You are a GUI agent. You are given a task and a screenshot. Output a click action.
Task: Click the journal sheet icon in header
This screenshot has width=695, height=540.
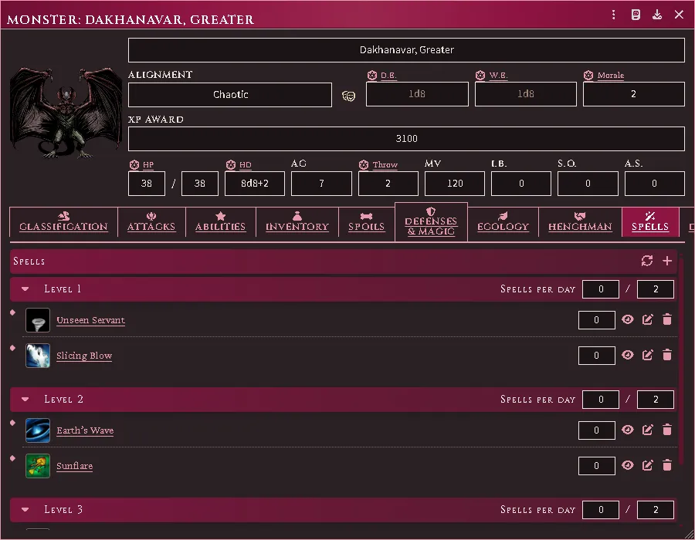636,15
